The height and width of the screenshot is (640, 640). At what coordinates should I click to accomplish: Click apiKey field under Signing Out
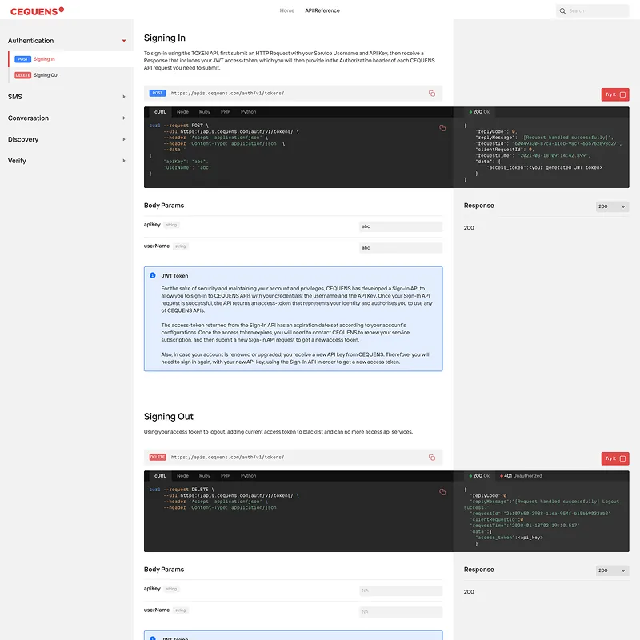click(401, 590)
